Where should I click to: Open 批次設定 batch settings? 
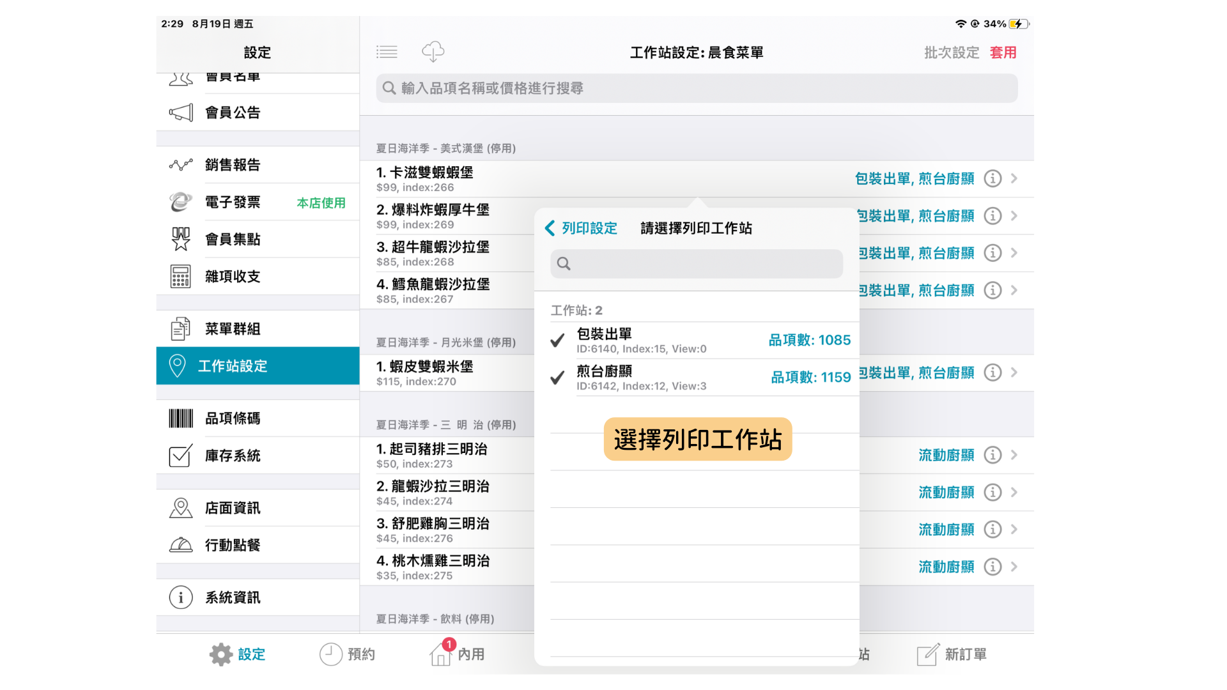(x=952, y=52)
